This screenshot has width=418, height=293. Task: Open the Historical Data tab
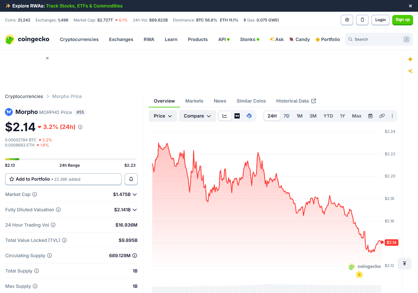296,101
